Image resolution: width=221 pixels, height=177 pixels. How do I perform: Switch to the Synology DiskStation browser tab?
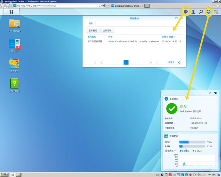127,6
